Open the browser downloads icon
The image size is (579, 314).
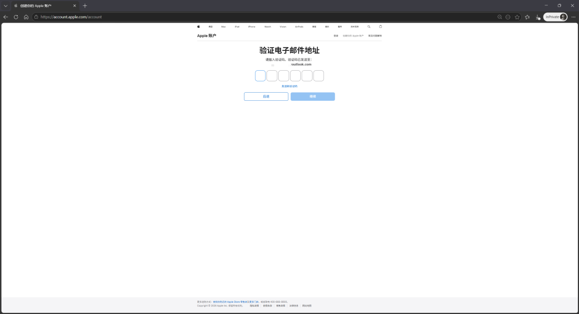click(538, 17)
